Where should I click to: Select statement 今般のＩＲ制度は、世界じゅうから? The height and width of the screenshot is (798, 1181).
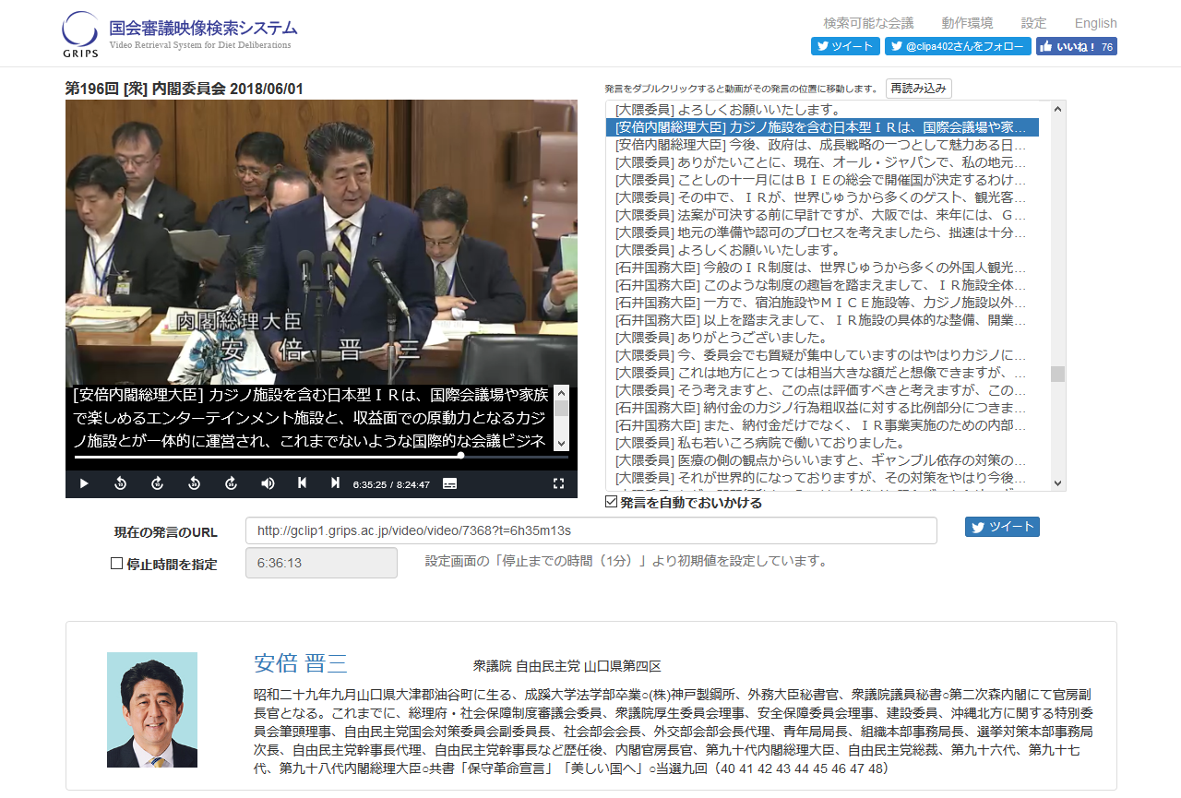tap(822, 268)
